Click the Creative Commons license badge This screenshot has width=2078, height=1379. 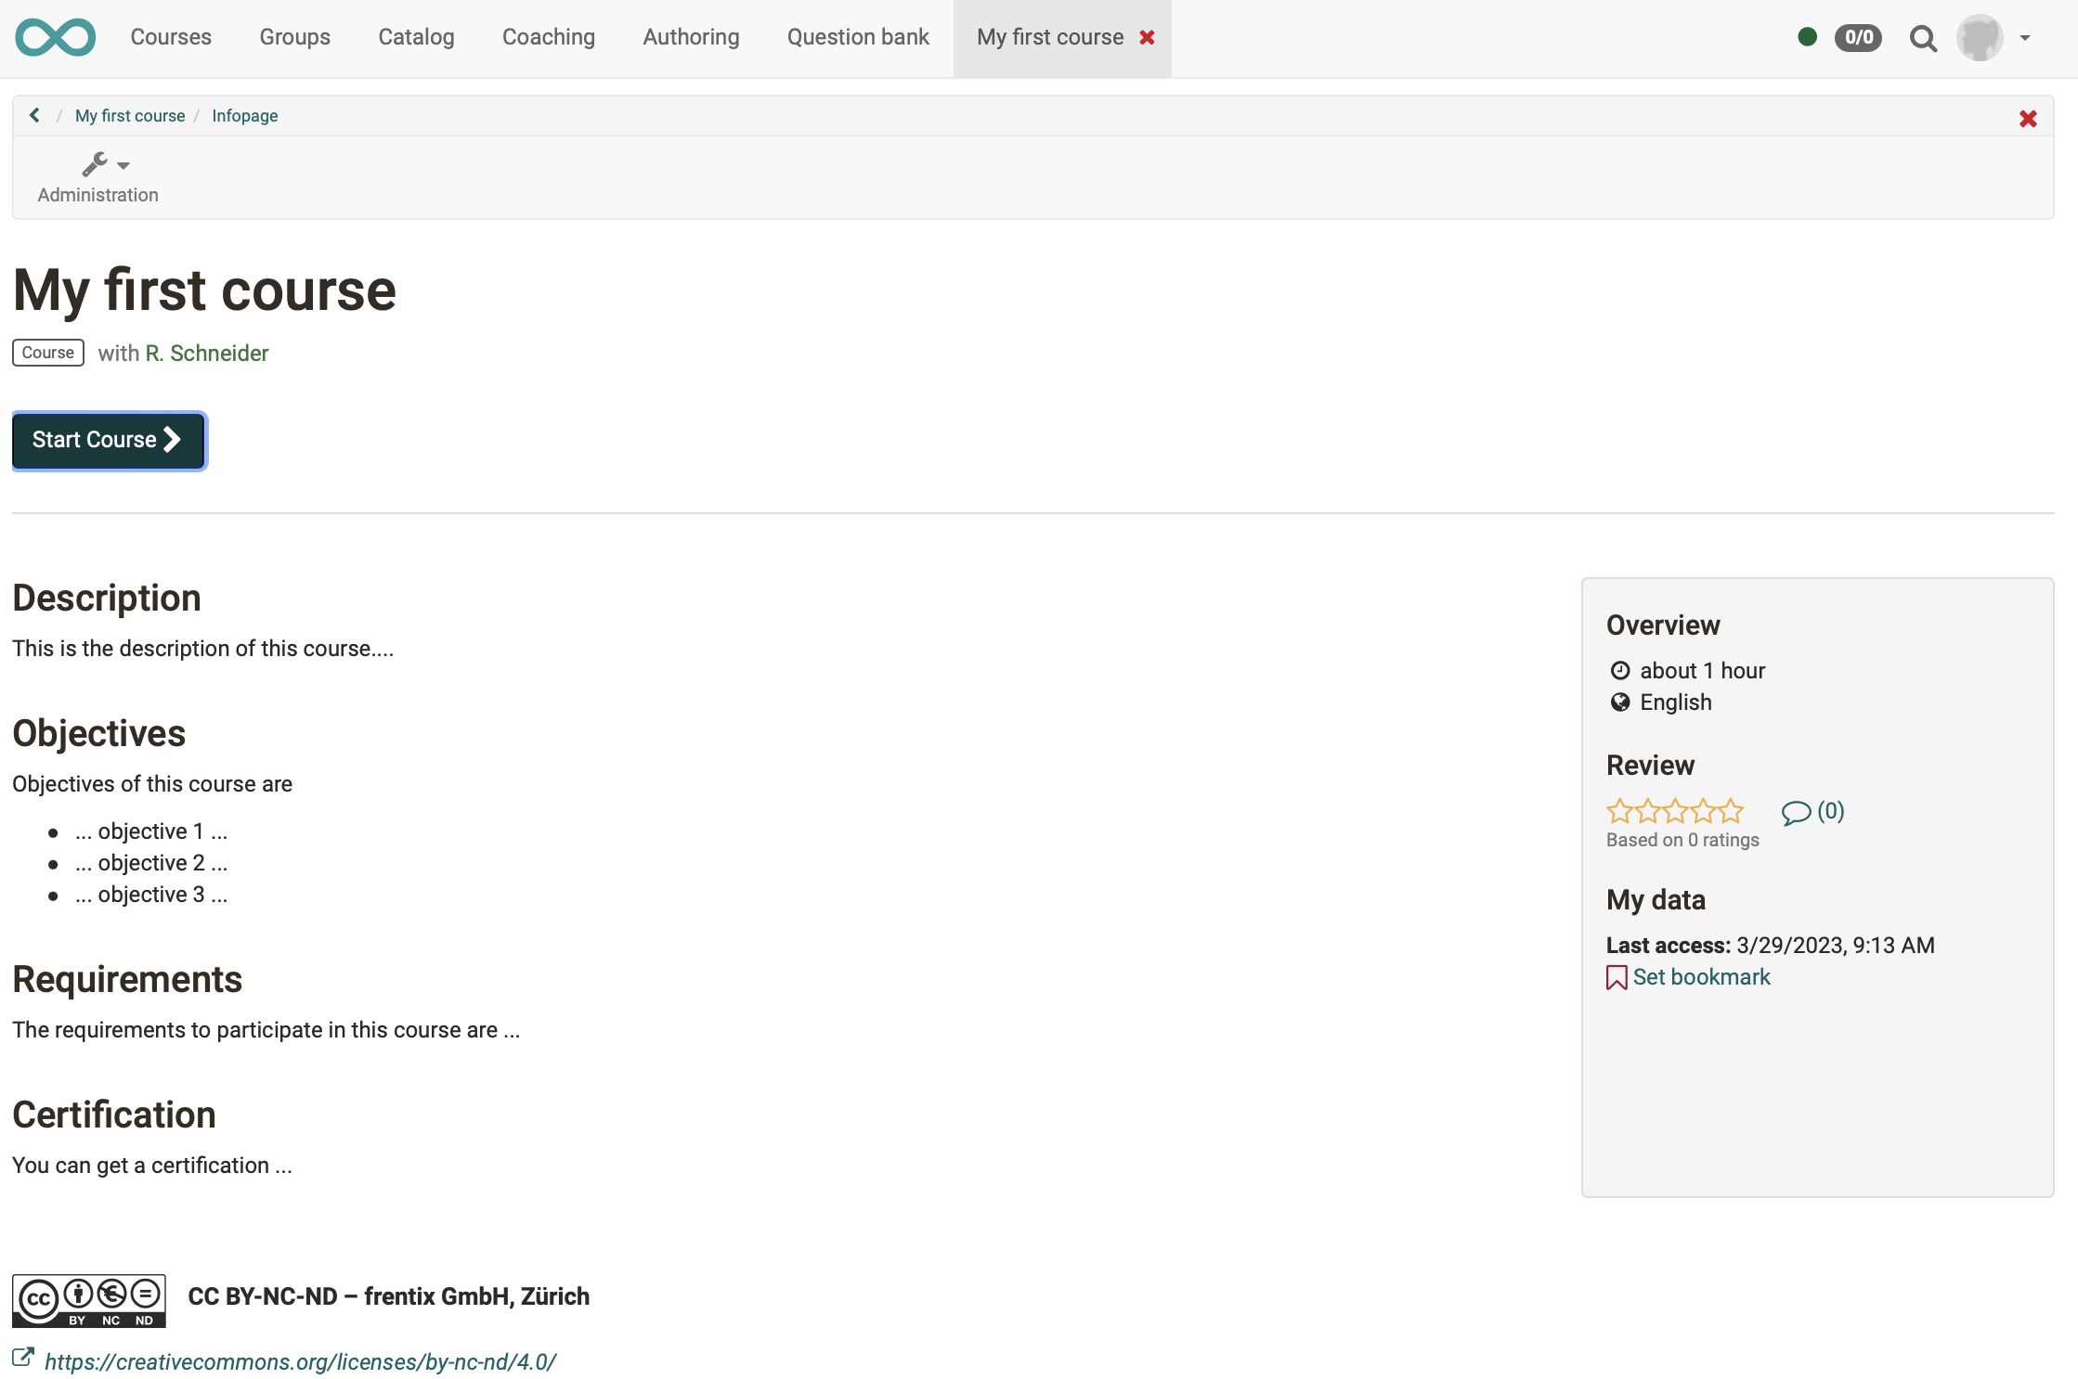click(89, 1299)
